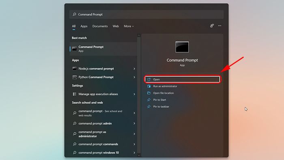
Task: Switch to the All tab
Action: [74, 26]
